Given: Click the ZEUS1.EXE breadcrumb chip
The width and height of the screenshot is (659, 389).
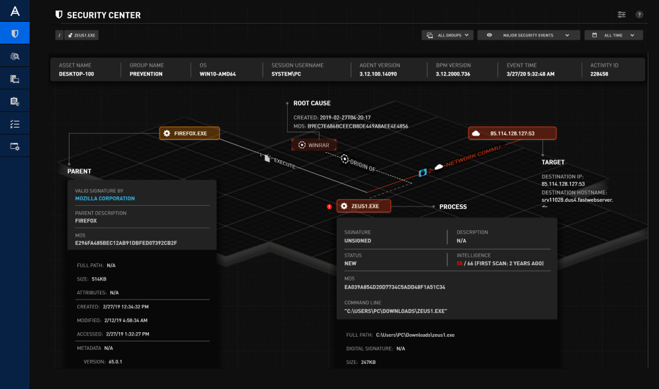Looking at the screenshot, I should (x=81, y=35).
